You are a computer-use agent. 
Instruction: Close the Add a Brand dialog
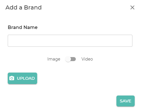pyautogui.click(x=132, y=7)
